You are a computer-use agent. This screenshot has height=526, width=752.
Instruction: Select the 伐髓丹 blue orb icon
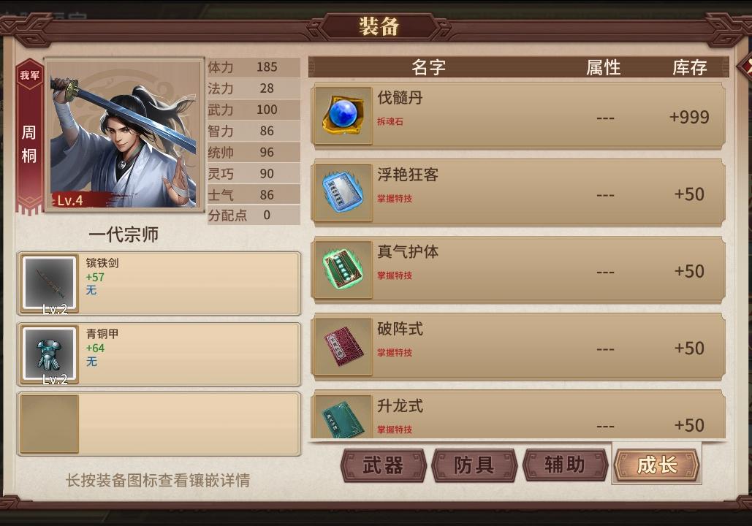pyautogui.click(x=343, y=115)
